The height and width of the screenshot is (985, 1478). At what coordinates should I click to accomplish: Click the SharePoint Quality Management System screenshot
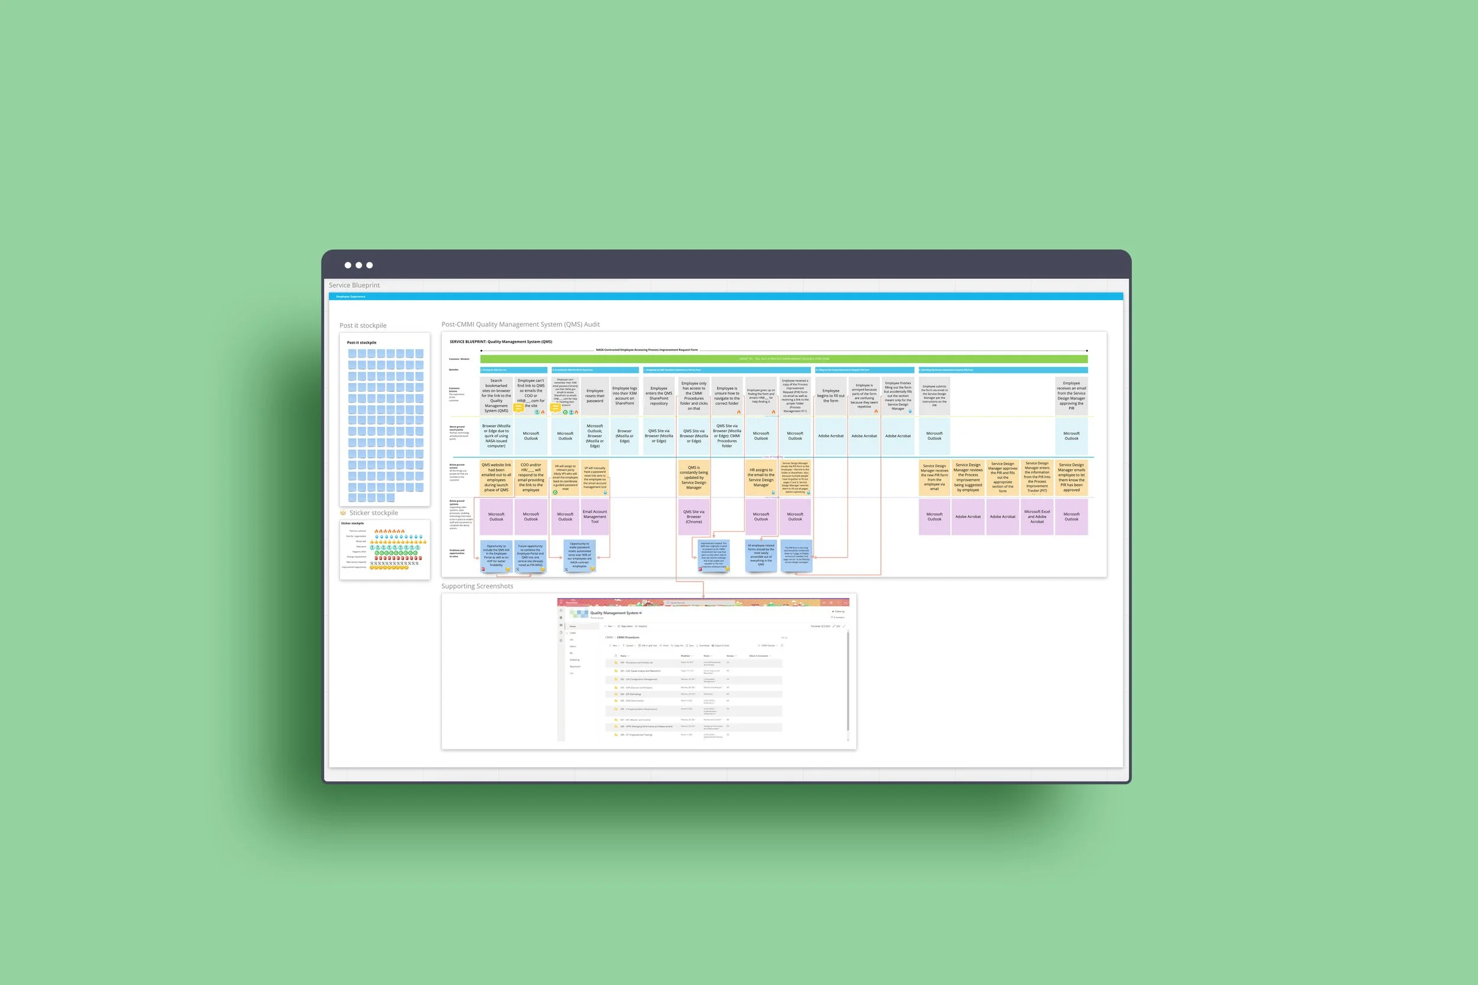(x=702, y=669)
